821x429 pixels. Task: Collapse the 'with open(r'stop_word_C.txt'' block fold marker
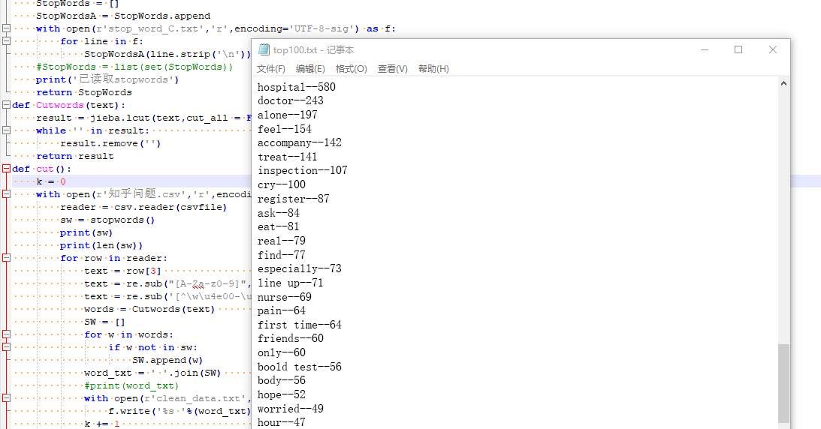pyautogui.click(x=6, y=28)
